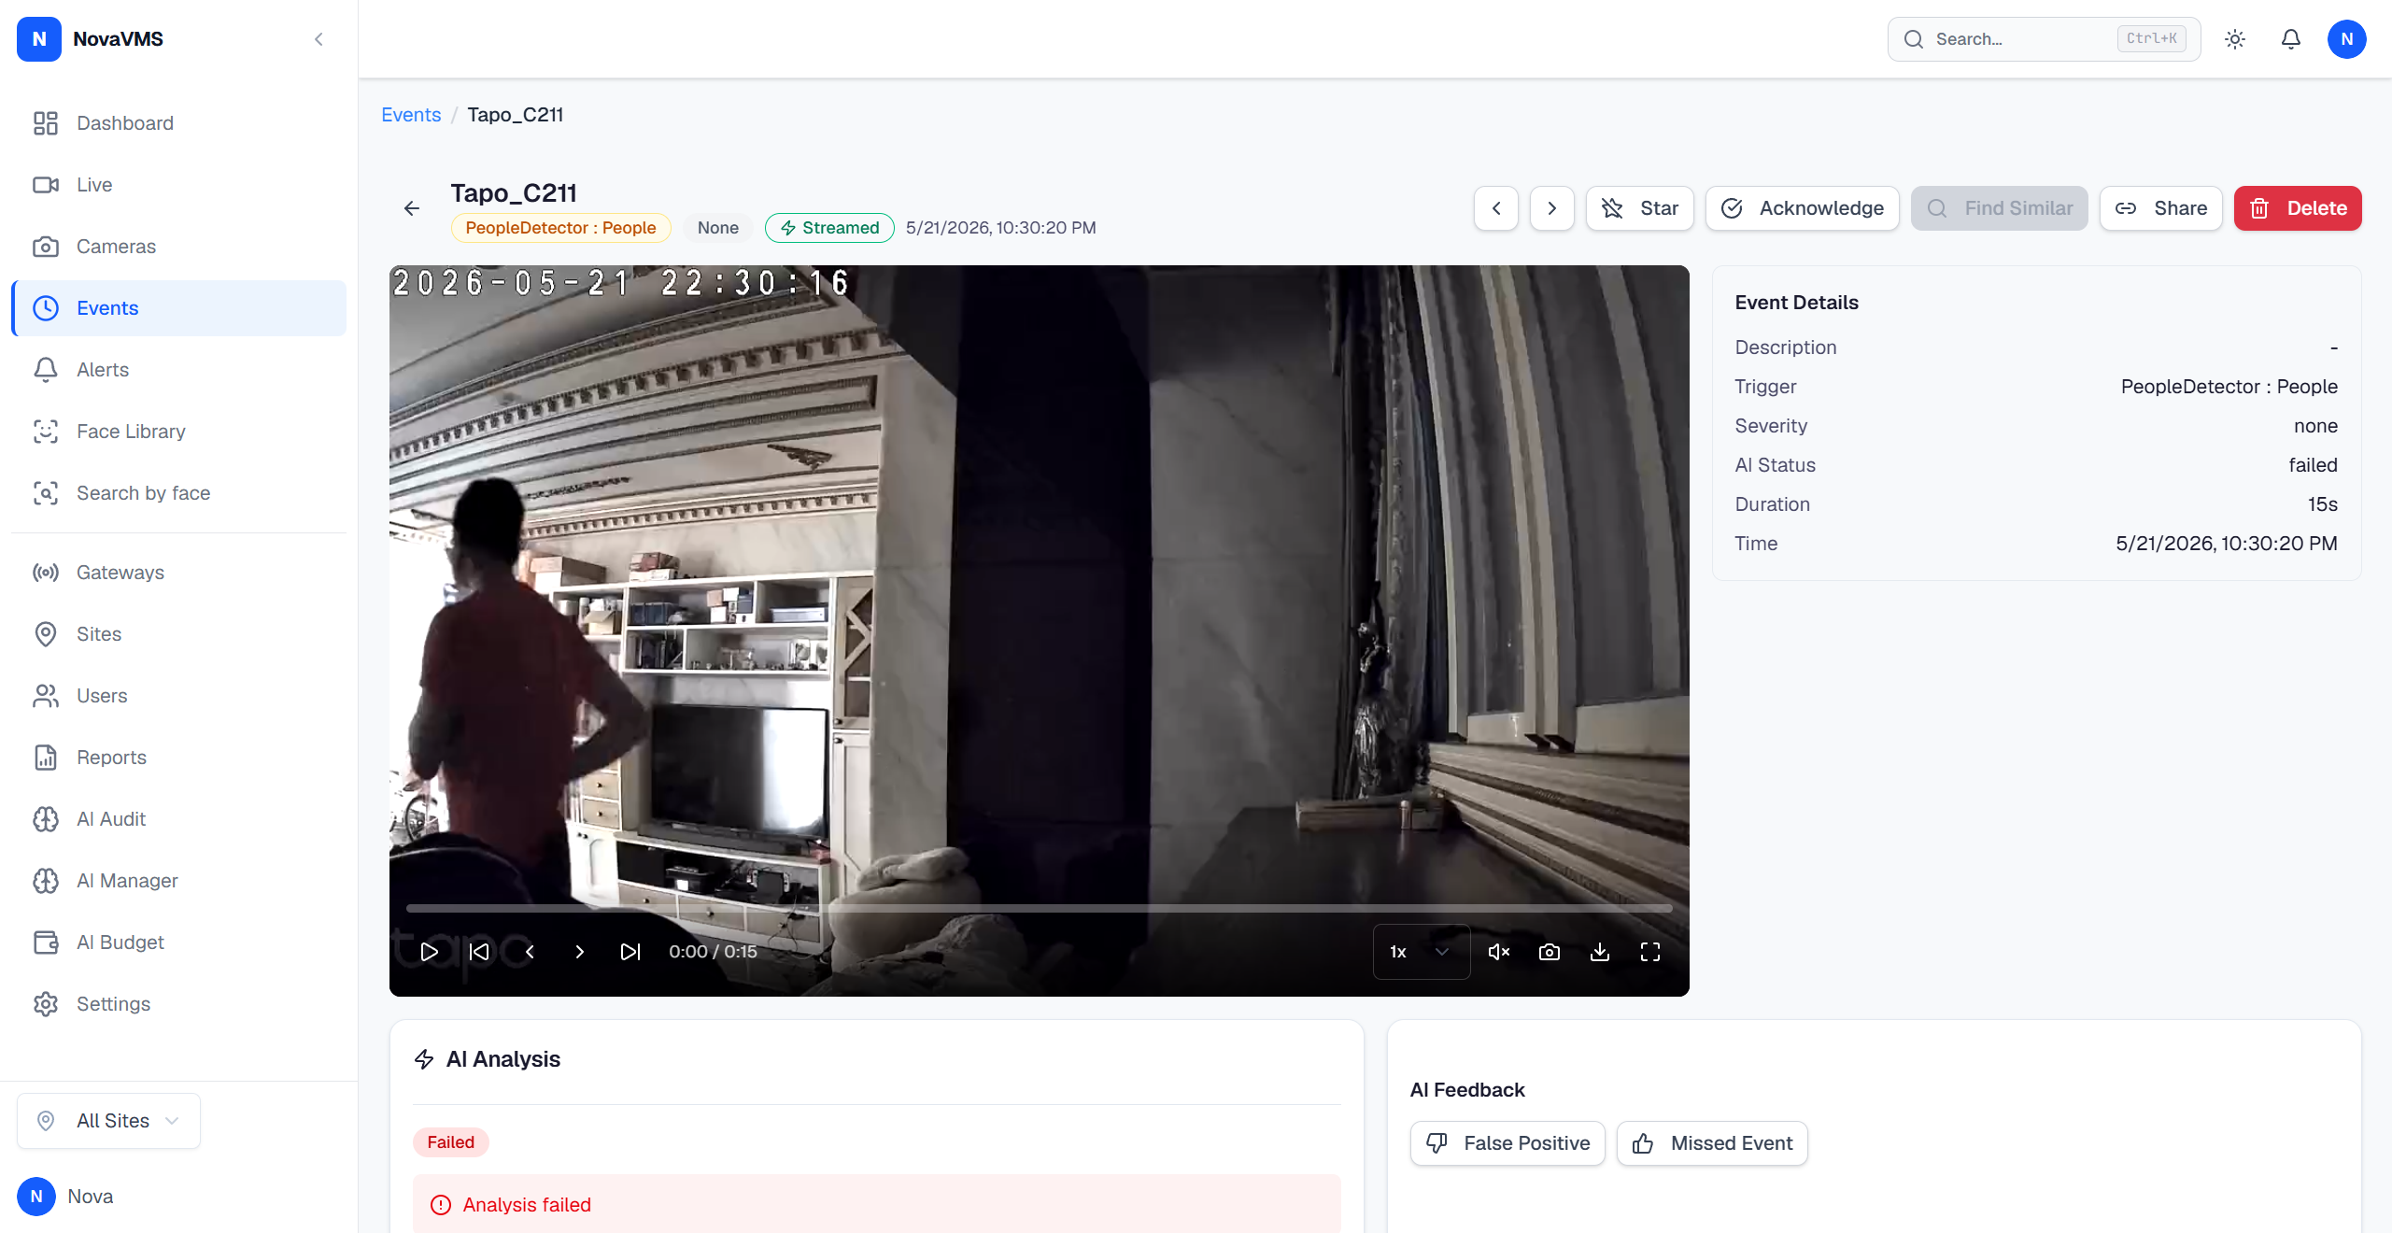Enter fullscreen video mode

tap(1650, 952)
